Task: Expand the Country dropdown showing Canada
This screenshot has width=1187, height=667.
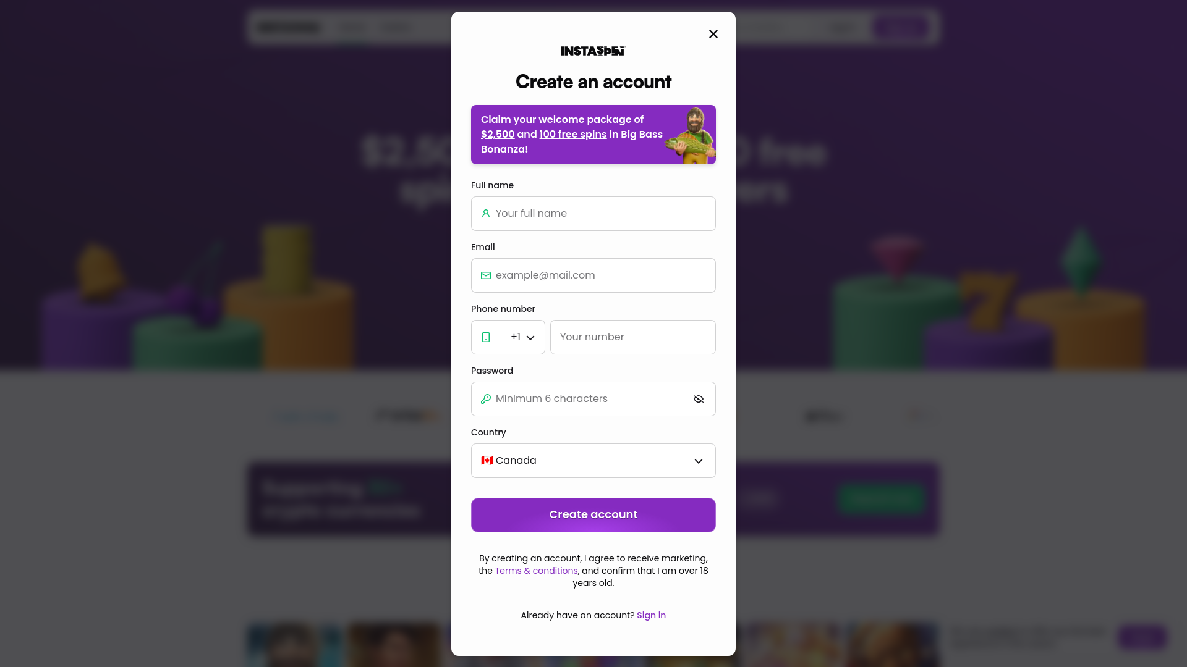Action: 593,461
